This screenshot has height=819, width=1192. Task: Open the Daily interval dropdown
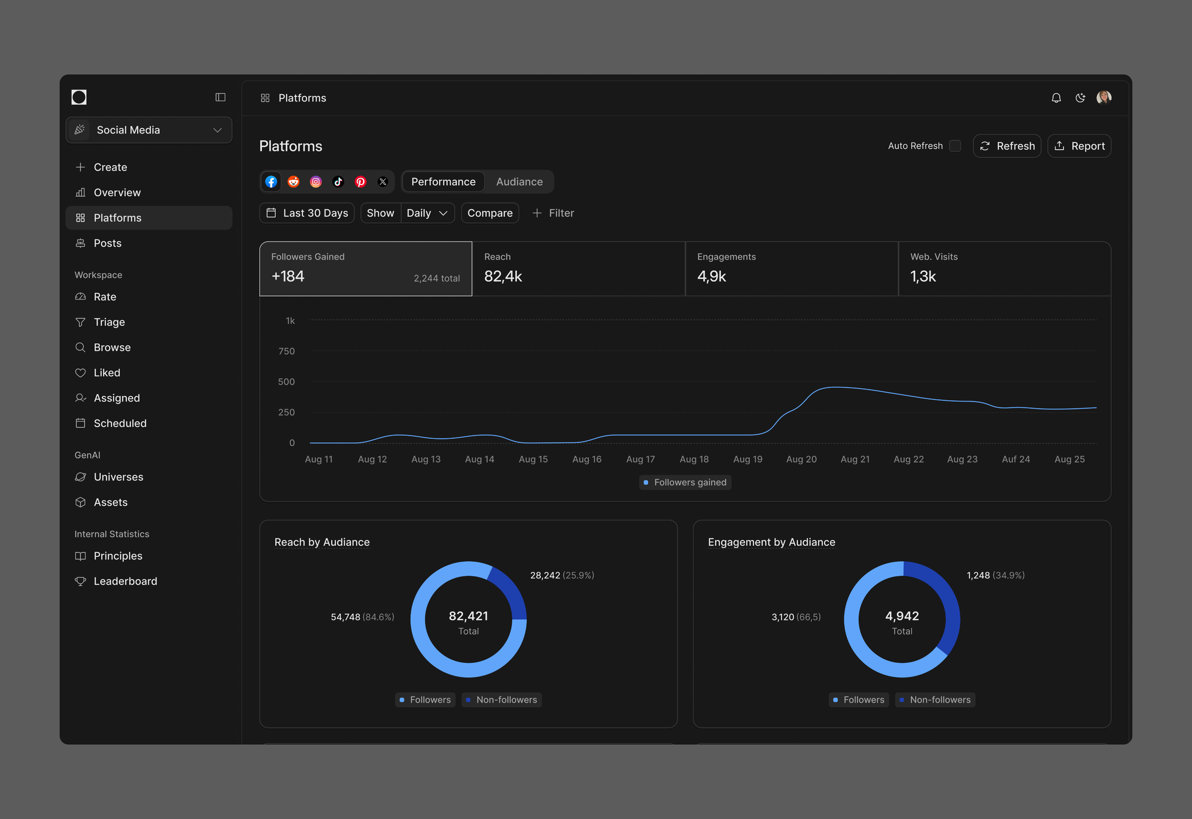[427, 213]
